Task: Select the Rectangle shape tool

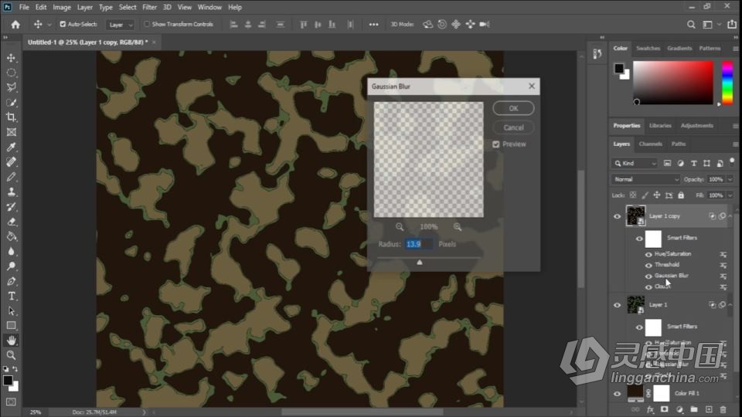Action: tap(12, 326)
